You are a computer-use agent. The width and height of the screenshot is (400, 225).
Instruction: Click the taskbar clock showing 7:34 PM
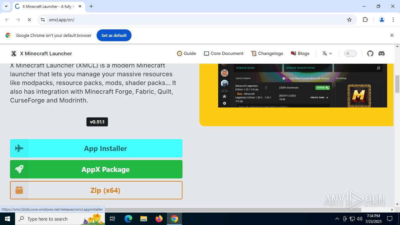[x=373, y=219]
